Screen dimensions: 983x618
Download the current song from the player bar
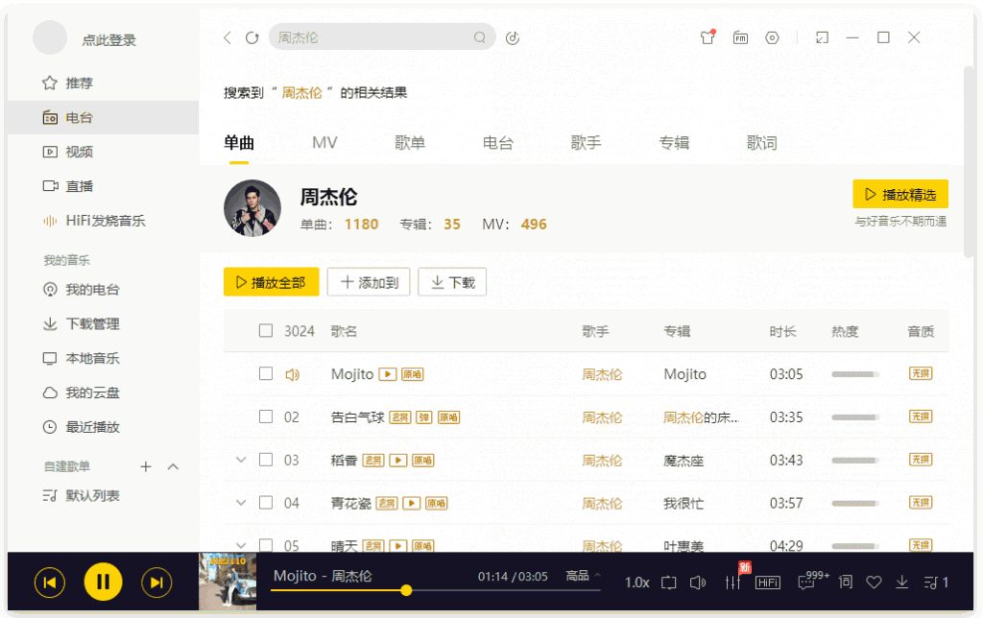pos(901,582)
